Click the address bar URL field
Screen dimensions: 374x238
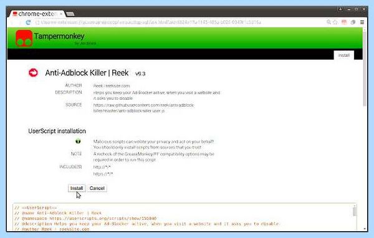point(151,22)
